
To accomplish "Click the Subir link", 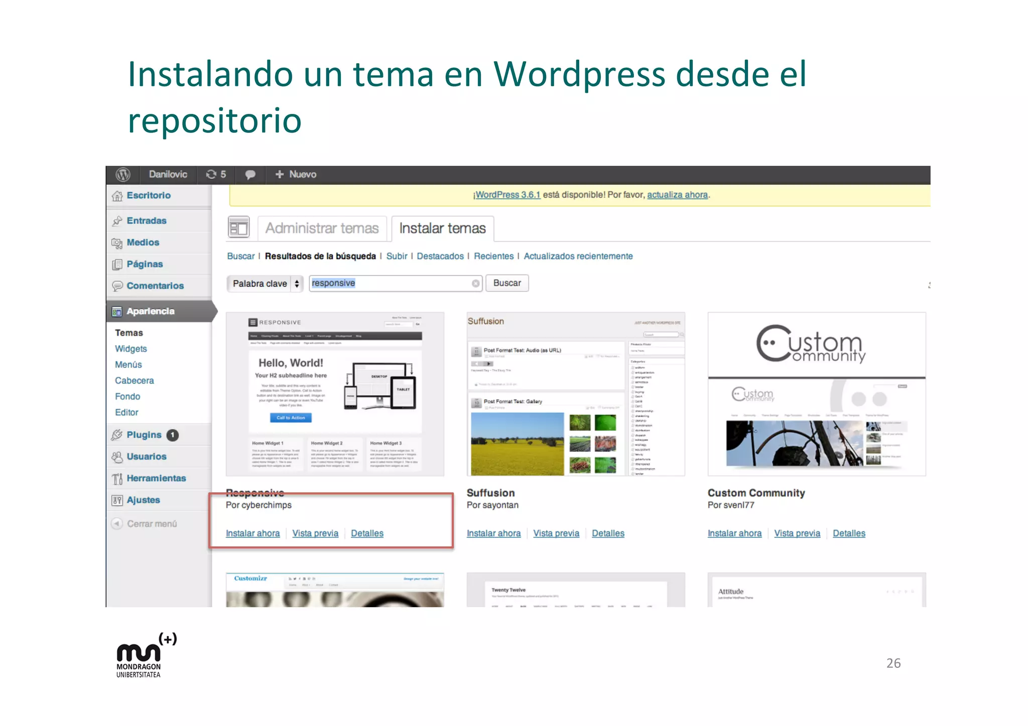I will click(x=397, y=256).
